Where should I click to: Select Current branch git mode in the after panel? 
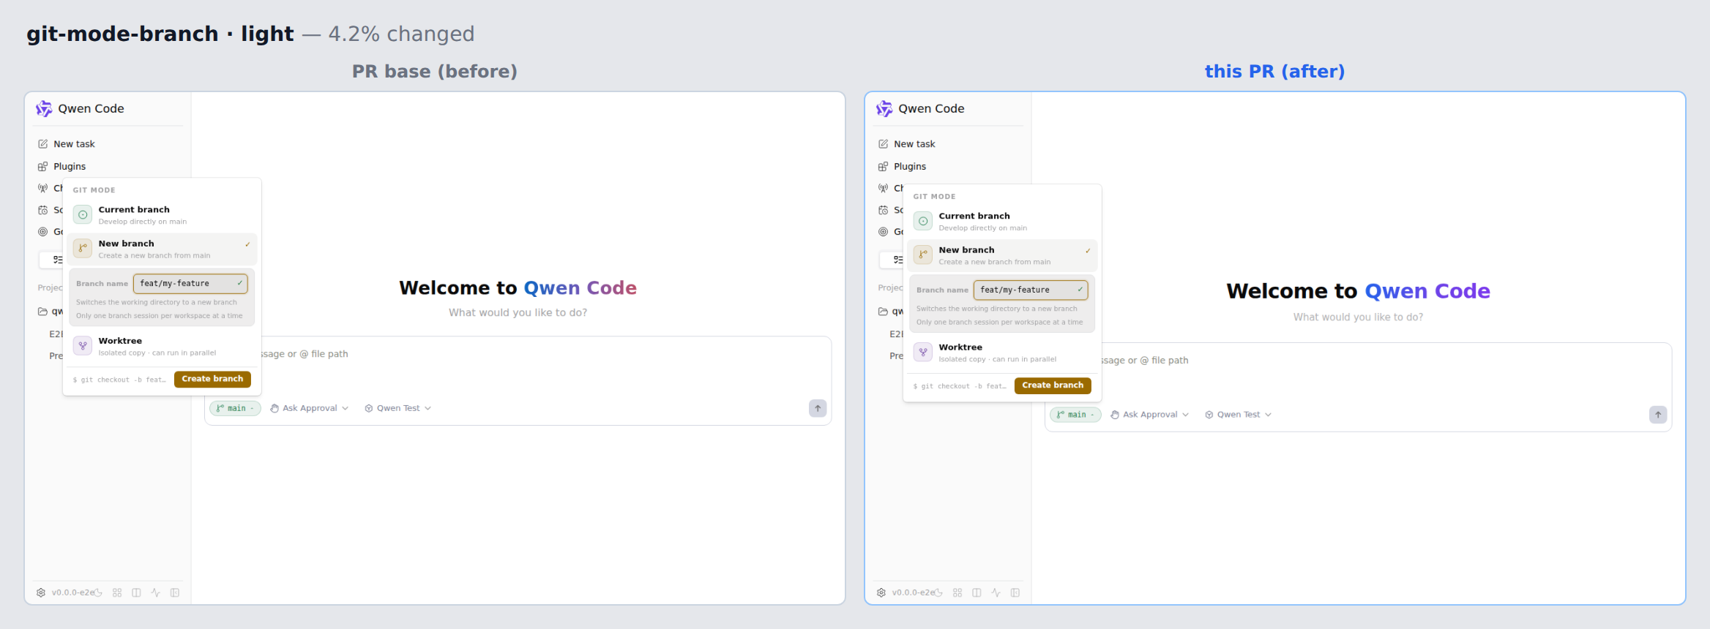point(1002,222)
